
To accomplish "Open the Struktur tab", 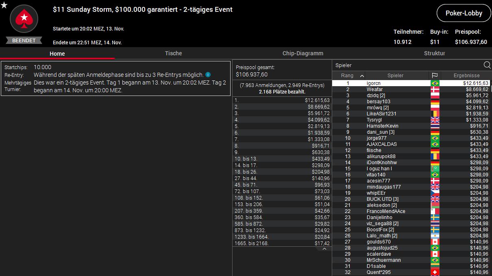I will [x=434, y=53].
